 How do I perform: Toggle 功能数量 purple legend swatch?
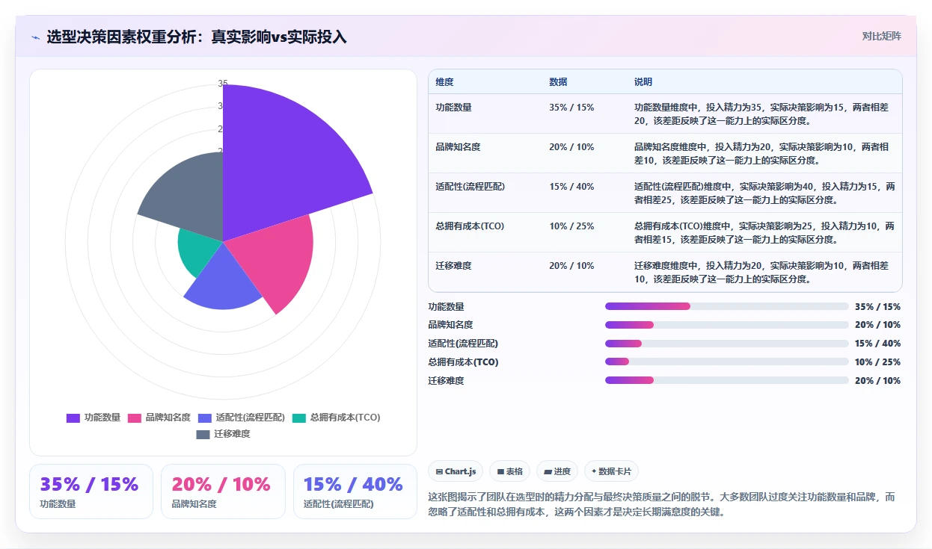(73, 418)
